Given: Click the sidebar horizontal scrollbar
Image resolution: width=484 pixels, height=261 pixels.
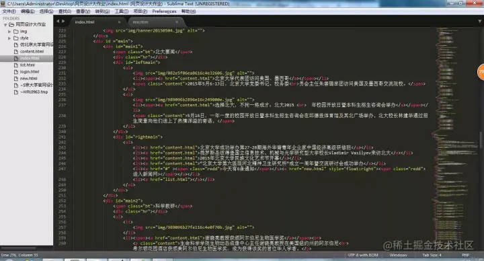Looking at the screenshot, I should 19,248.
